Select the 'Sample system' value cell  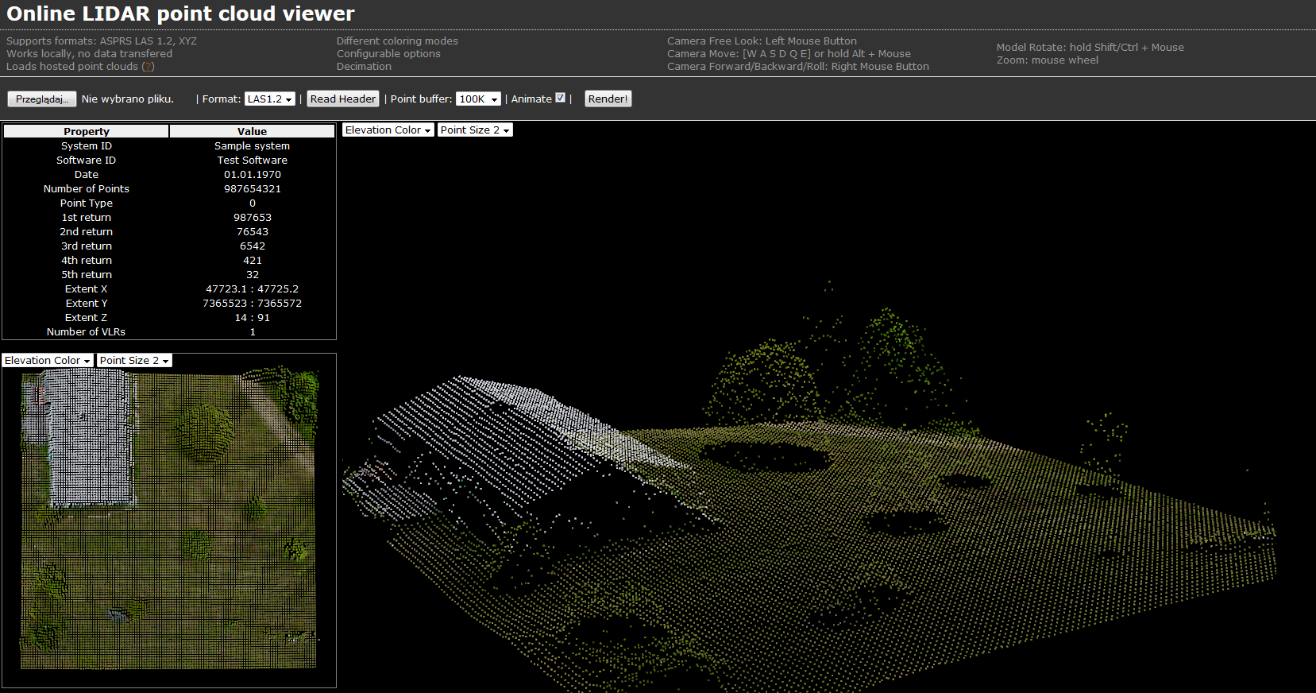[x=252, y=146]
